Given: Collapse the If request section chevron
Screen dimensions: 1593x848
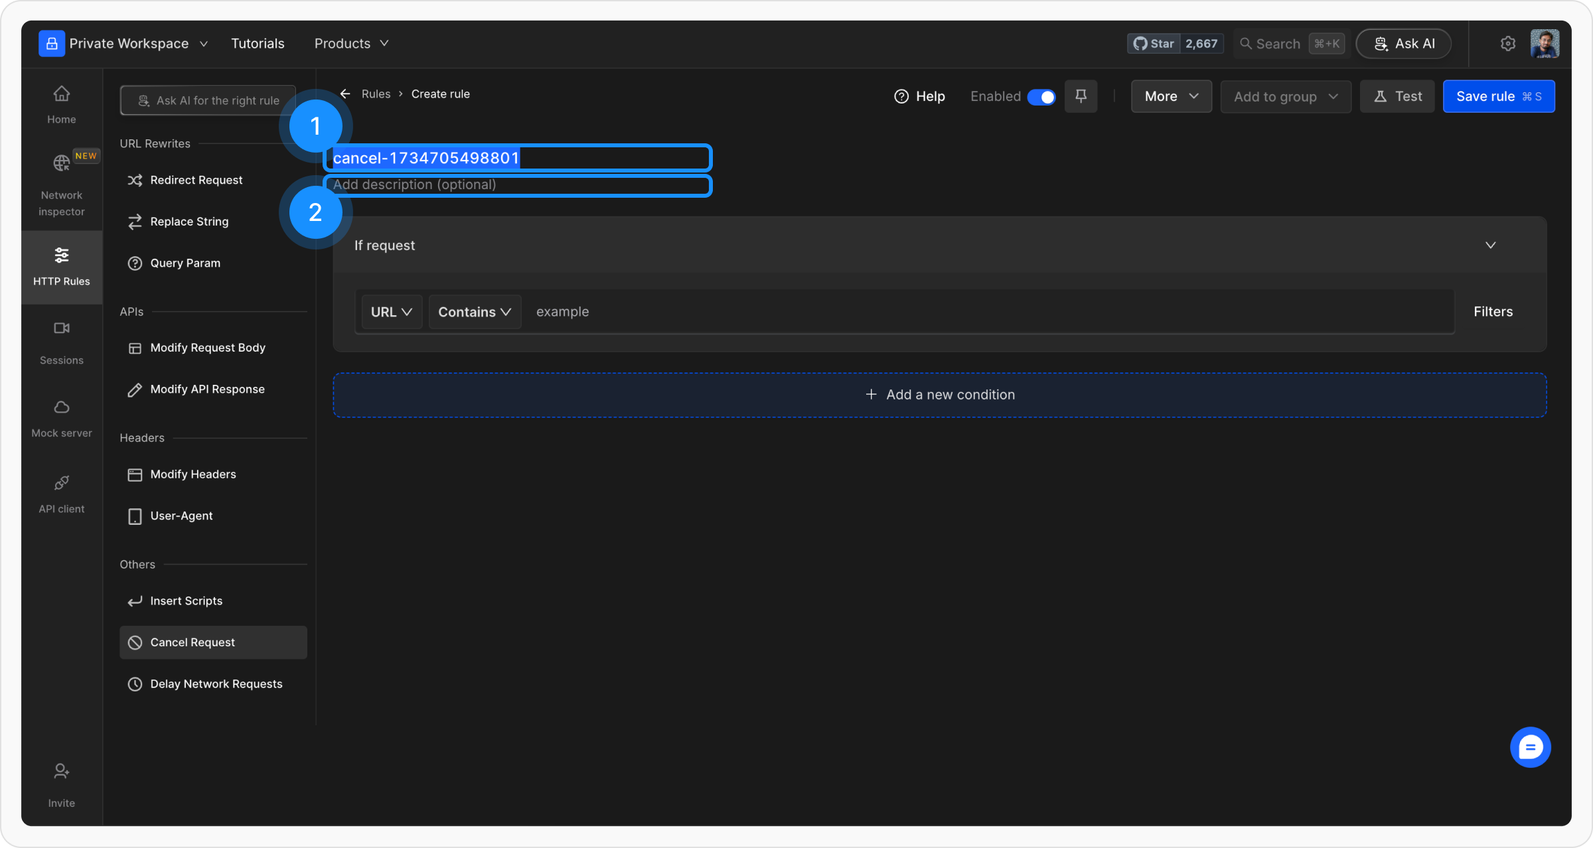Looking at the screenshot, I should [1490, 246].
